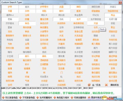Toggle the 音乐 type selection
This screenshot has height=101, width=123.
pos(27,56)
